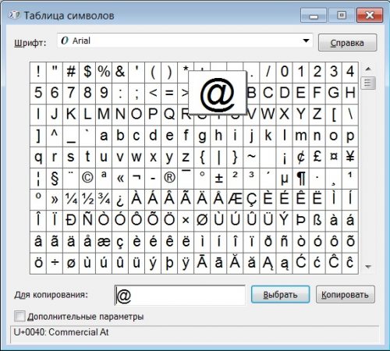Click the Копировать button
Screen dimensions: 390x351
point(346,295)
